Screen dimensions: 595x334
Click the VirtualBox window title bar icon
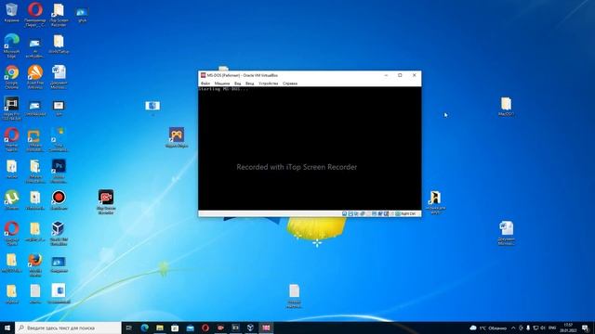(x=203, y=75)
